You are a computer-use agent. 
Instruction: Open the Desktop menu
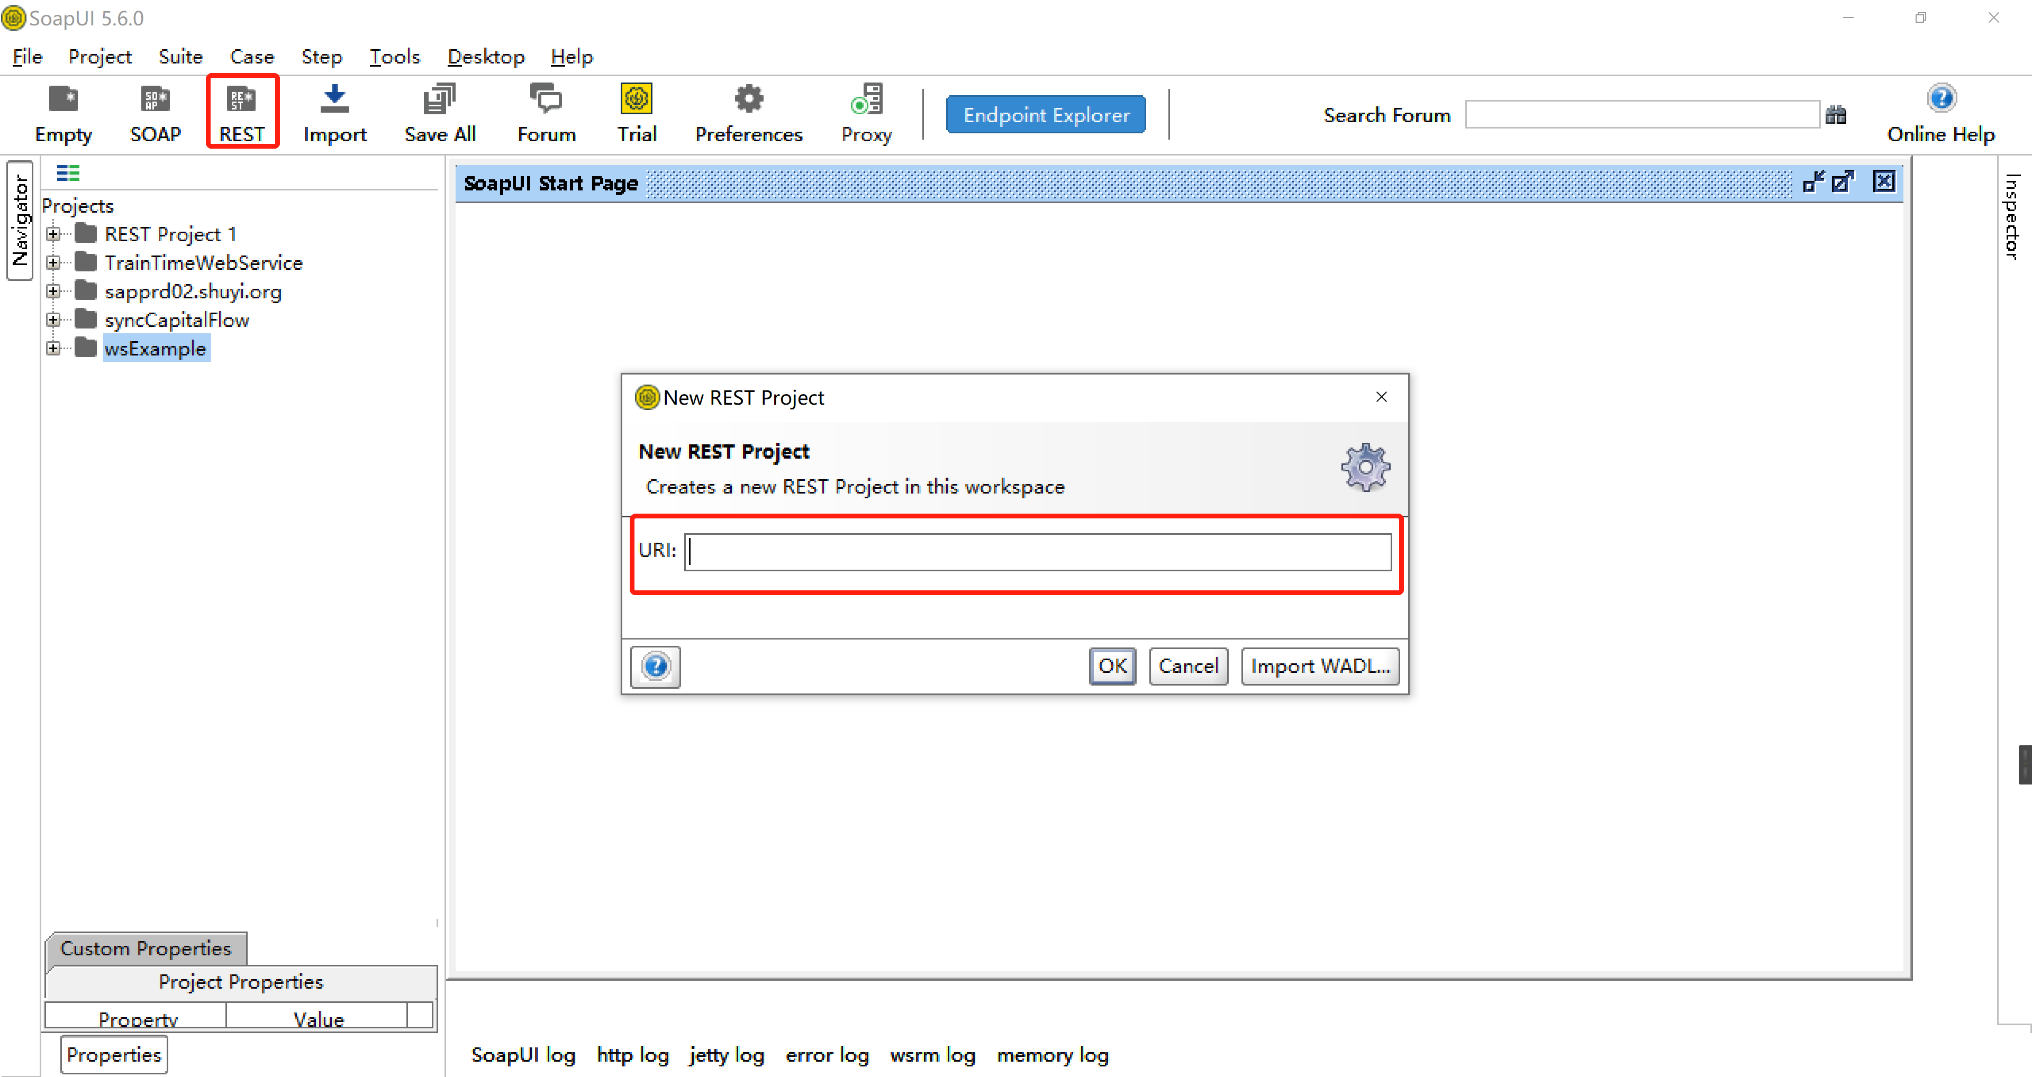click(486, 57)
